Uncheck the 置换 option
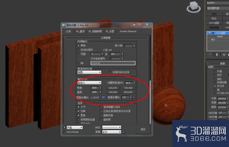This screenshot has width=229, height=147. [x=78, y=115]
